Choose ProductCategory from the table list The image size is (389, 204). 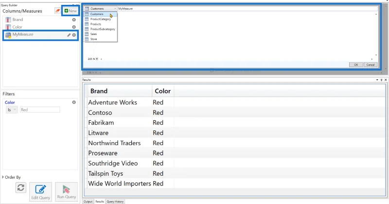[x=101, y=19]
